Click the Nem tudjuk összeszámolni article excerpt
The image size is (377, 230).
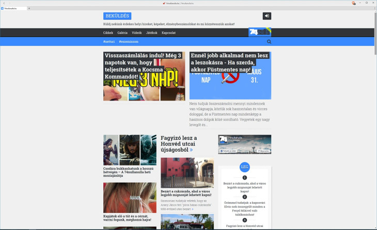pyautogui.click(x=229, y=114)
